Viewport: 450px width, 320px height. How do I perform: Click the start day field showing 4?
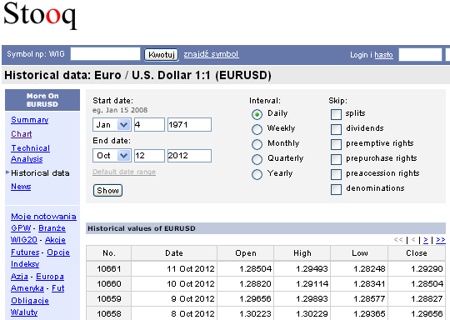[x=149, y=124]
